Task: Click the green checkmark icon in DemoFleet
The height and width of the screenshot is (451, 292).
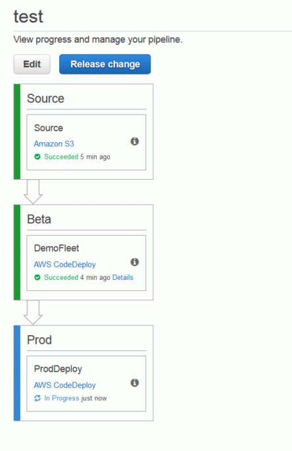Action: (37, 278)
